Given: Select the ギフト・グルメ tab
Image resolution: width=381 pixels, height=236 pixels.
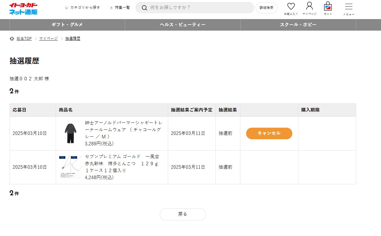Looking at the screenshot, I should tap(67, 25).
